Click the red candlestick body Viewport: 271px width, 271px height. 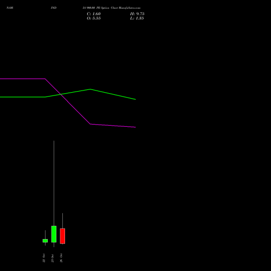click(x=62, y=236)
